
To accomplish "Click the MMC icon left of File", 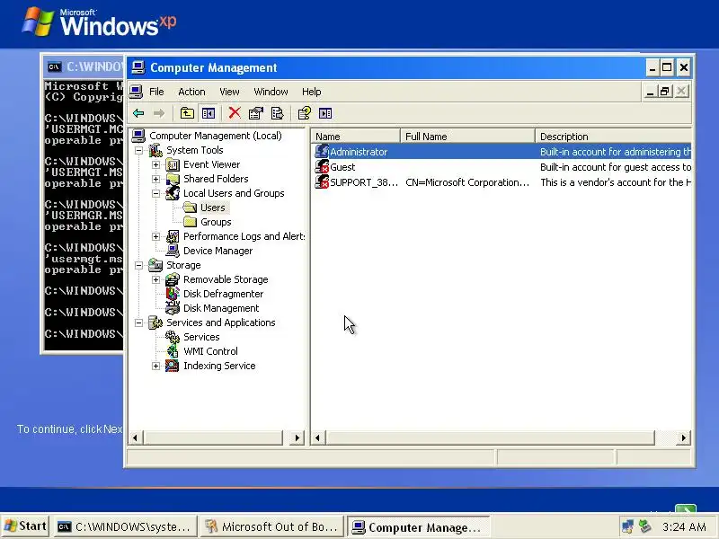I will click(137, 92).
